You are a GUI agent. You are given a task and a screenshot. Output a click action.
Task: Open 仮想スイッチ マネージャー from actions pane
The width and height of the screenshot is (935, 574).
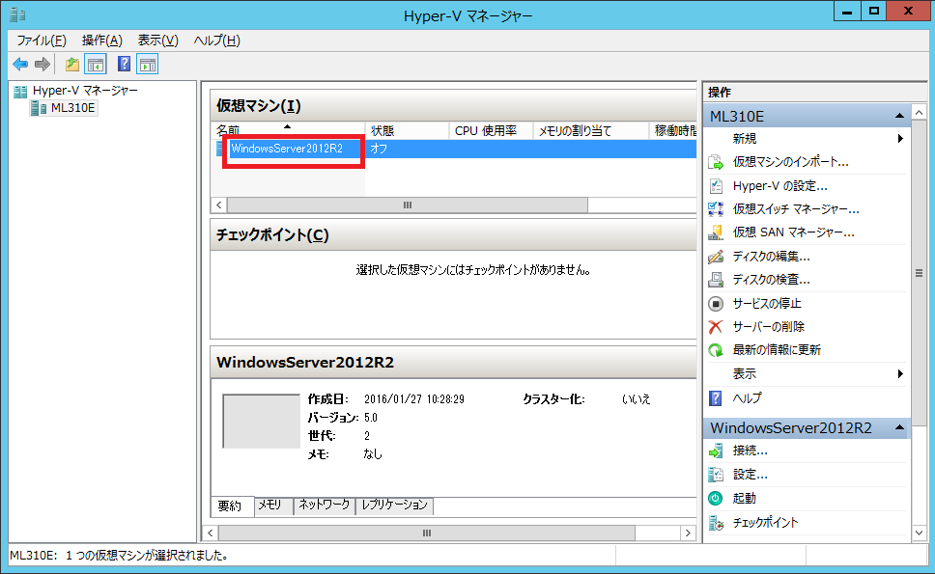click(795, 209)
